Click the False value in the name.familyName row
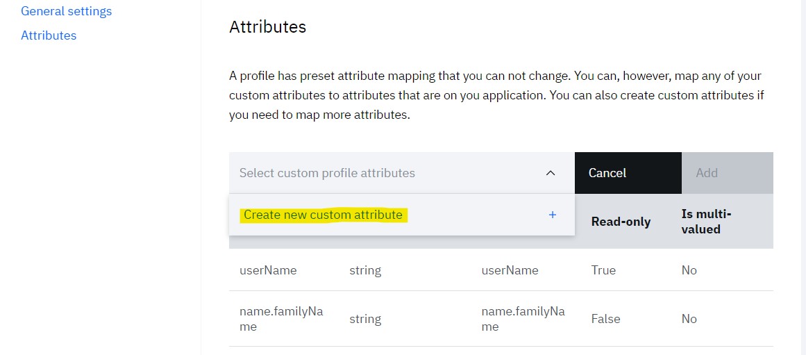Viewport: 806px width, 355px height. pyautogui.click(x=605, y=319)
